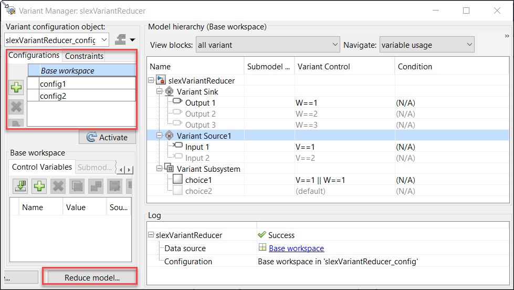Viewport: 514px width, 290px height.
Task: Click the delete configuration X icon
Action: pyautogui.click(x=17, y=107)
